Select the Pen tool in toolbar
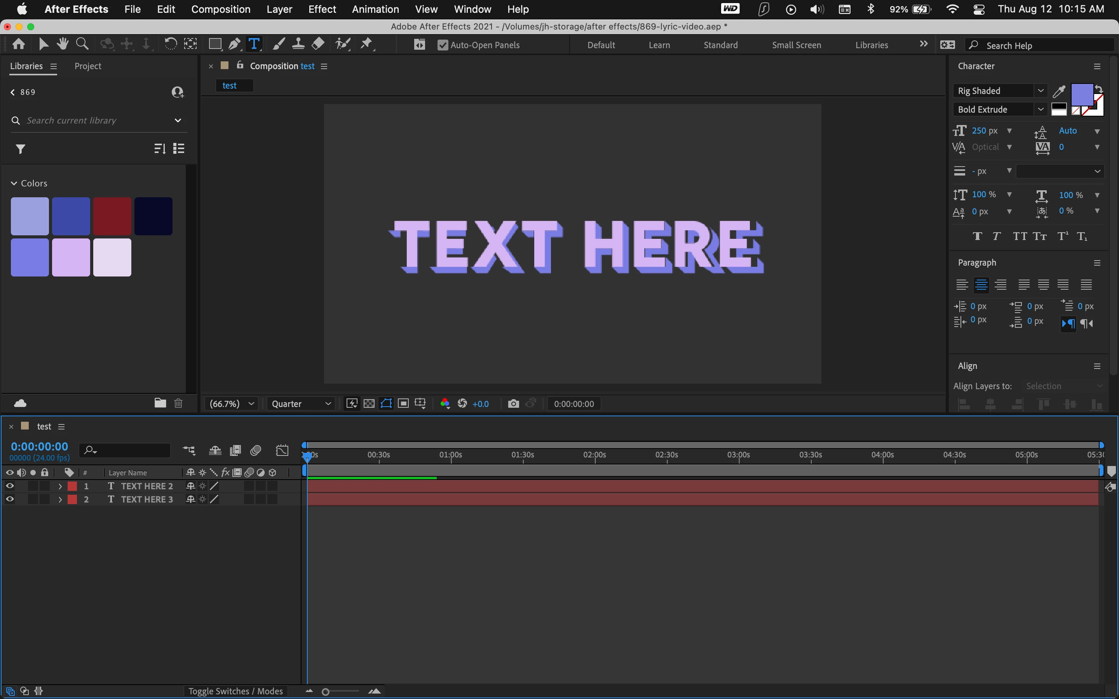Image resolution: width=1119 pixels, height=699 pixels. [x=234, y=44]
